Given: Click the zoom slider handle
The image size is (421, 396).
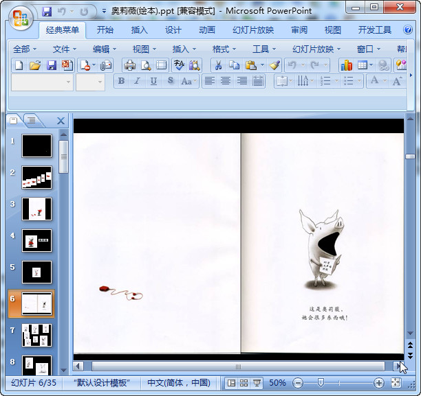Looking at the screenshot, I should click(x=321, y=382).
